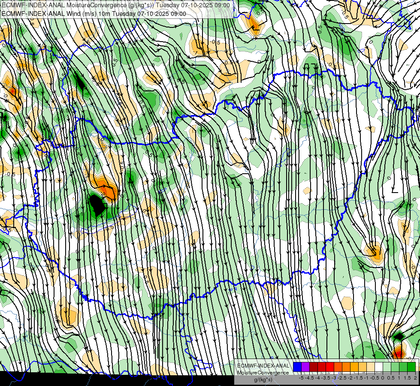Click the white legend color swatch
Screen dimensions: 420x386
point(378,367)
